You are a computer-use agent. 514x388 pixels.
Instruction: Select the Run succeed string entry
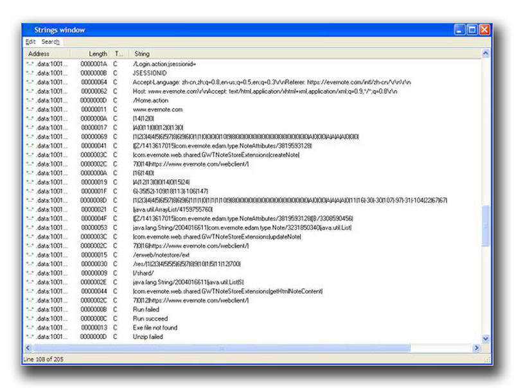click(150, 319)
